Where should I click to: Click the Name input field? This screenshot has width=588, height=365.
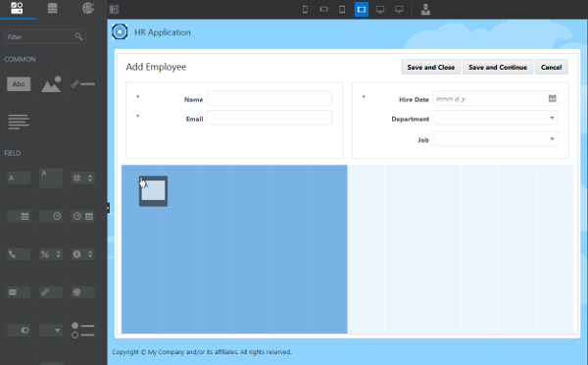[269, 98]
